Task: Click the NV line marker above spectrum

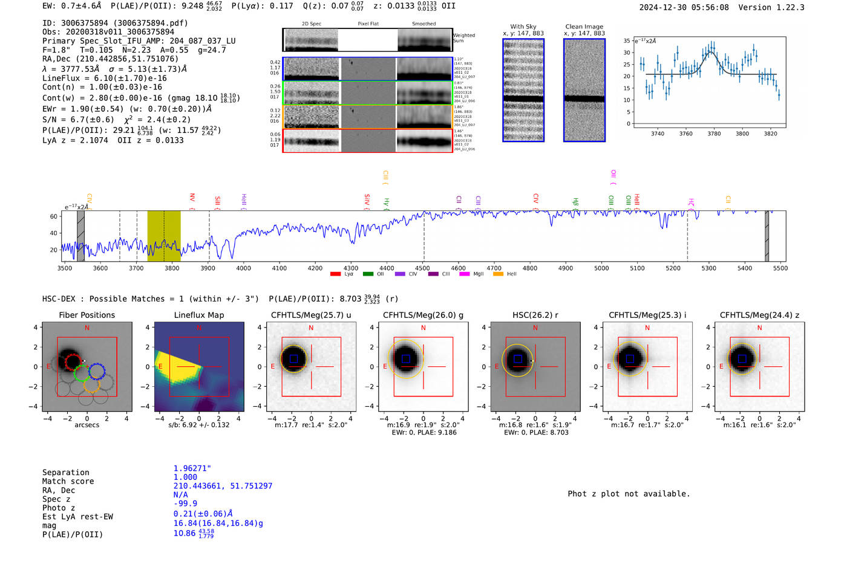Action: click(x=192, y=201)
